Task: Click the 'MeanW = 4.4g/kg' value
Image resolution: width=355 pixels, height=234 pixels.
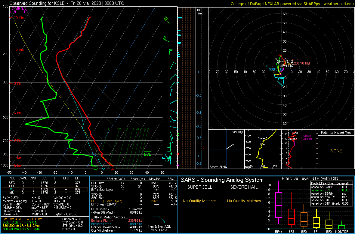Action: tap(15, 201)
